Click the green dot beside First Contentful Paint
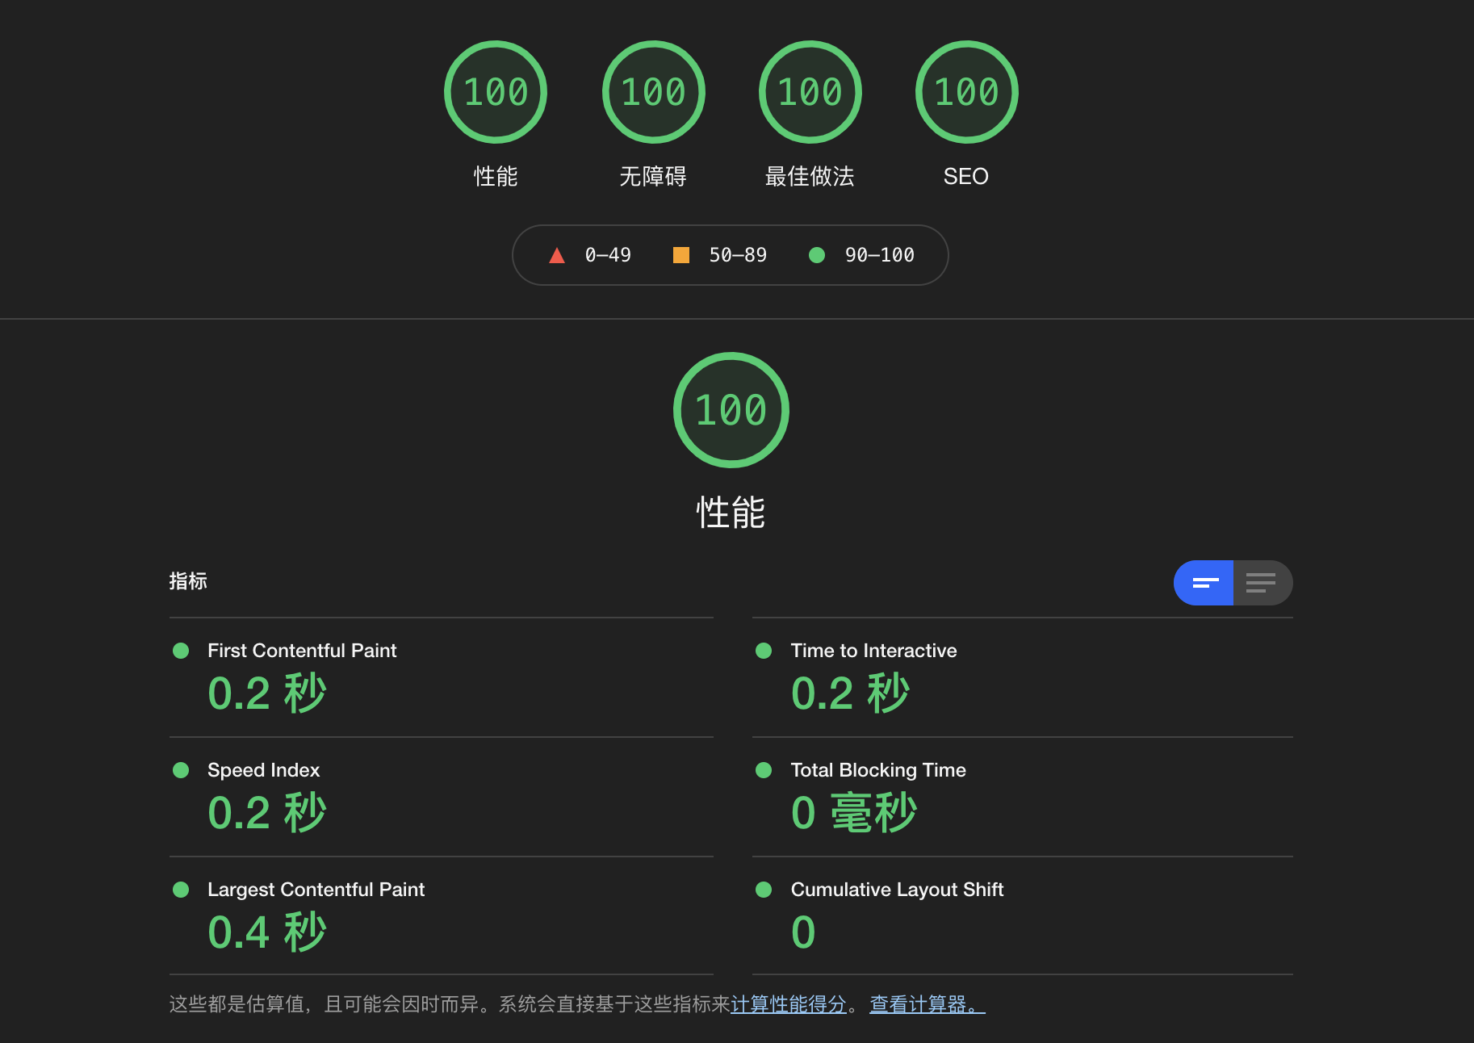This screenshot has width=1474, height=1043. (180, 651)
